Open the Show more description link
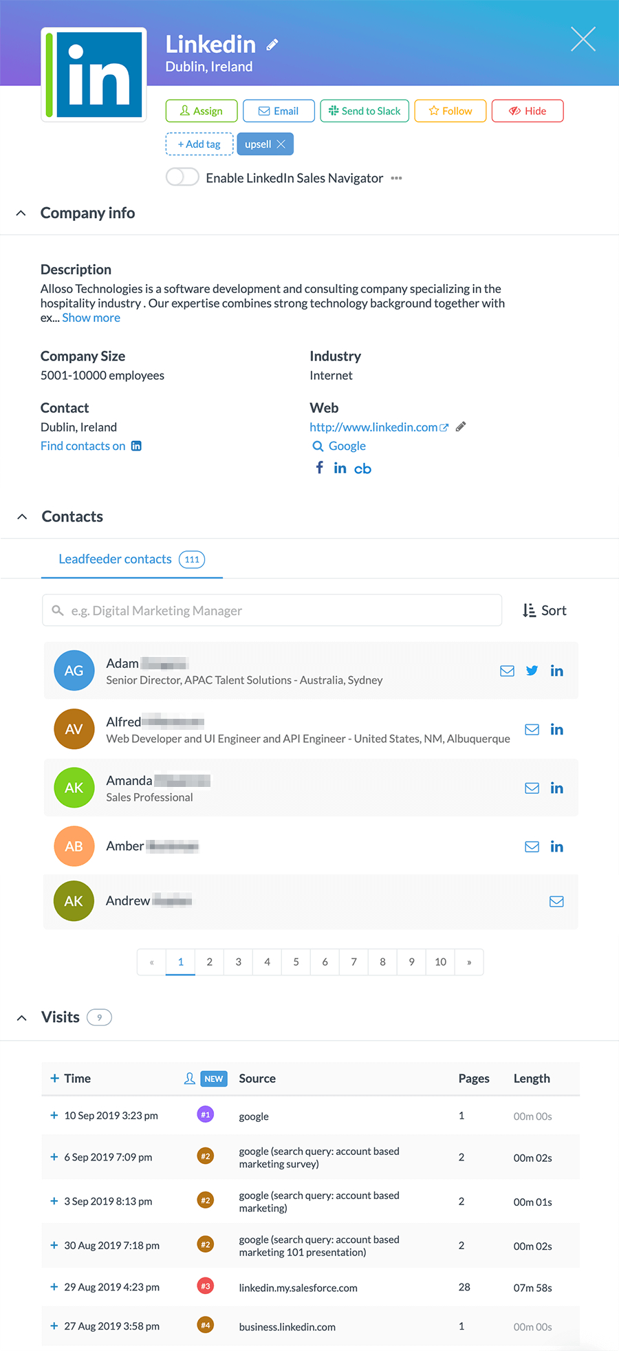619x1351 pixels. 91,317
